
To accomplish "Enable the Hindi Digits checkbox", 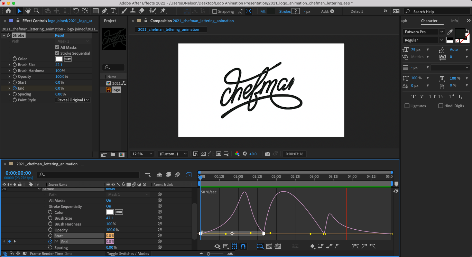I will [441, 106].
